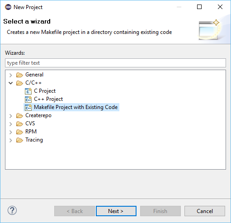Expand the General category
The image size is (231, 223).
(11, 75)
